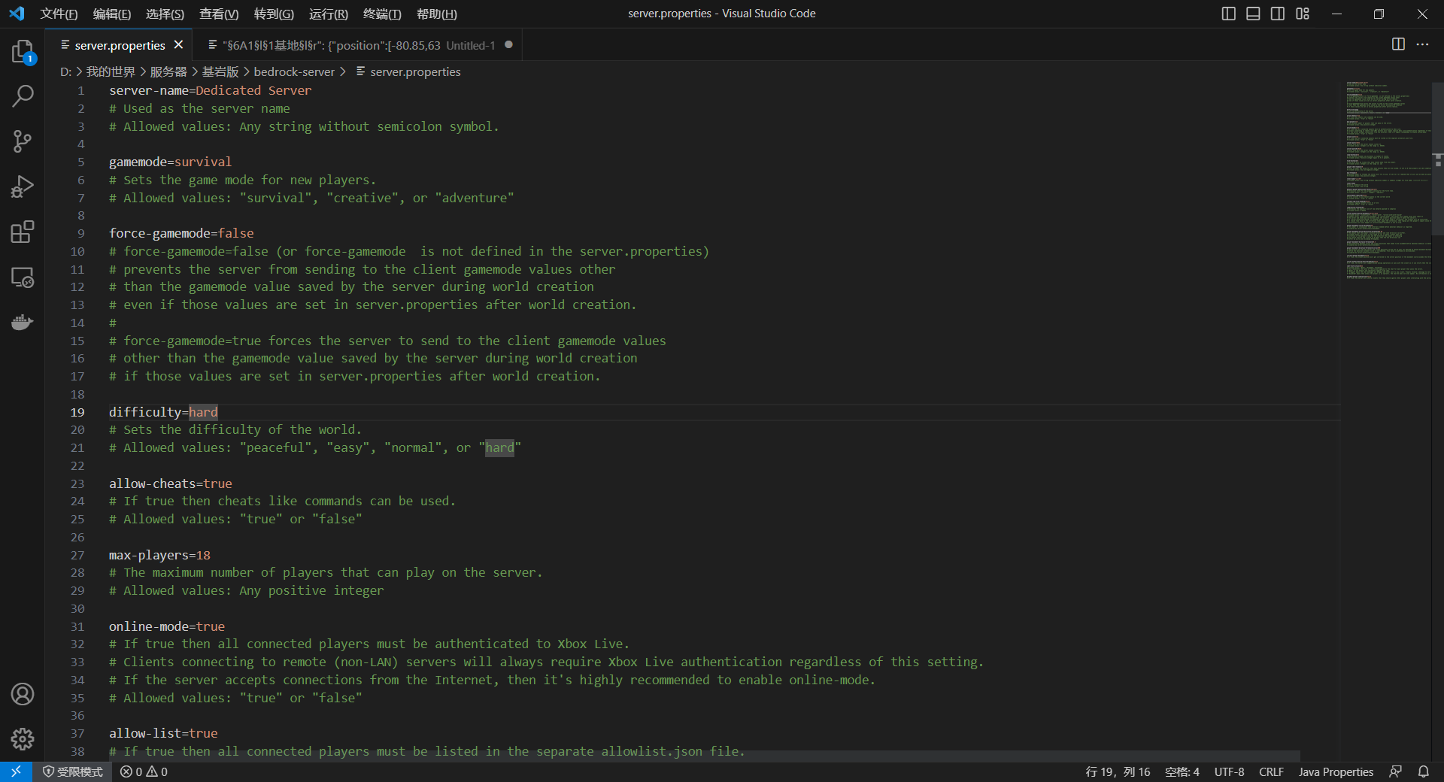Toggle the primary sidebar visibility

click(x=1229, y=13)
